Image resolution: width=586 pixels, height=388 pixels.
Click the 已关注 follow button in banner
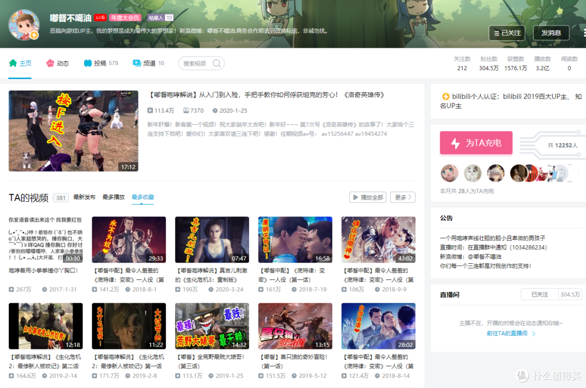pos(507,33)
